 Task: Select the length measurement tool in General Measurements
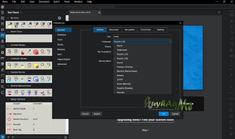[9, 93]
